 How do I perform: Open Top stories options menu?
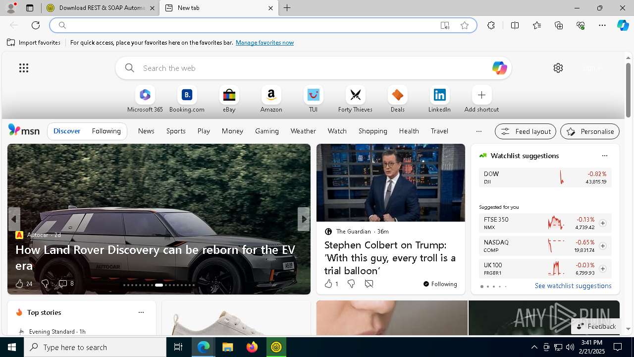point(141,312)
